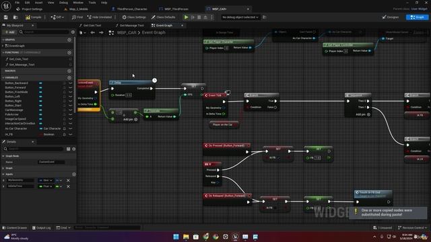Open the Asset menu
This screenshot has width=431, height=242.
tap(38, 3)
